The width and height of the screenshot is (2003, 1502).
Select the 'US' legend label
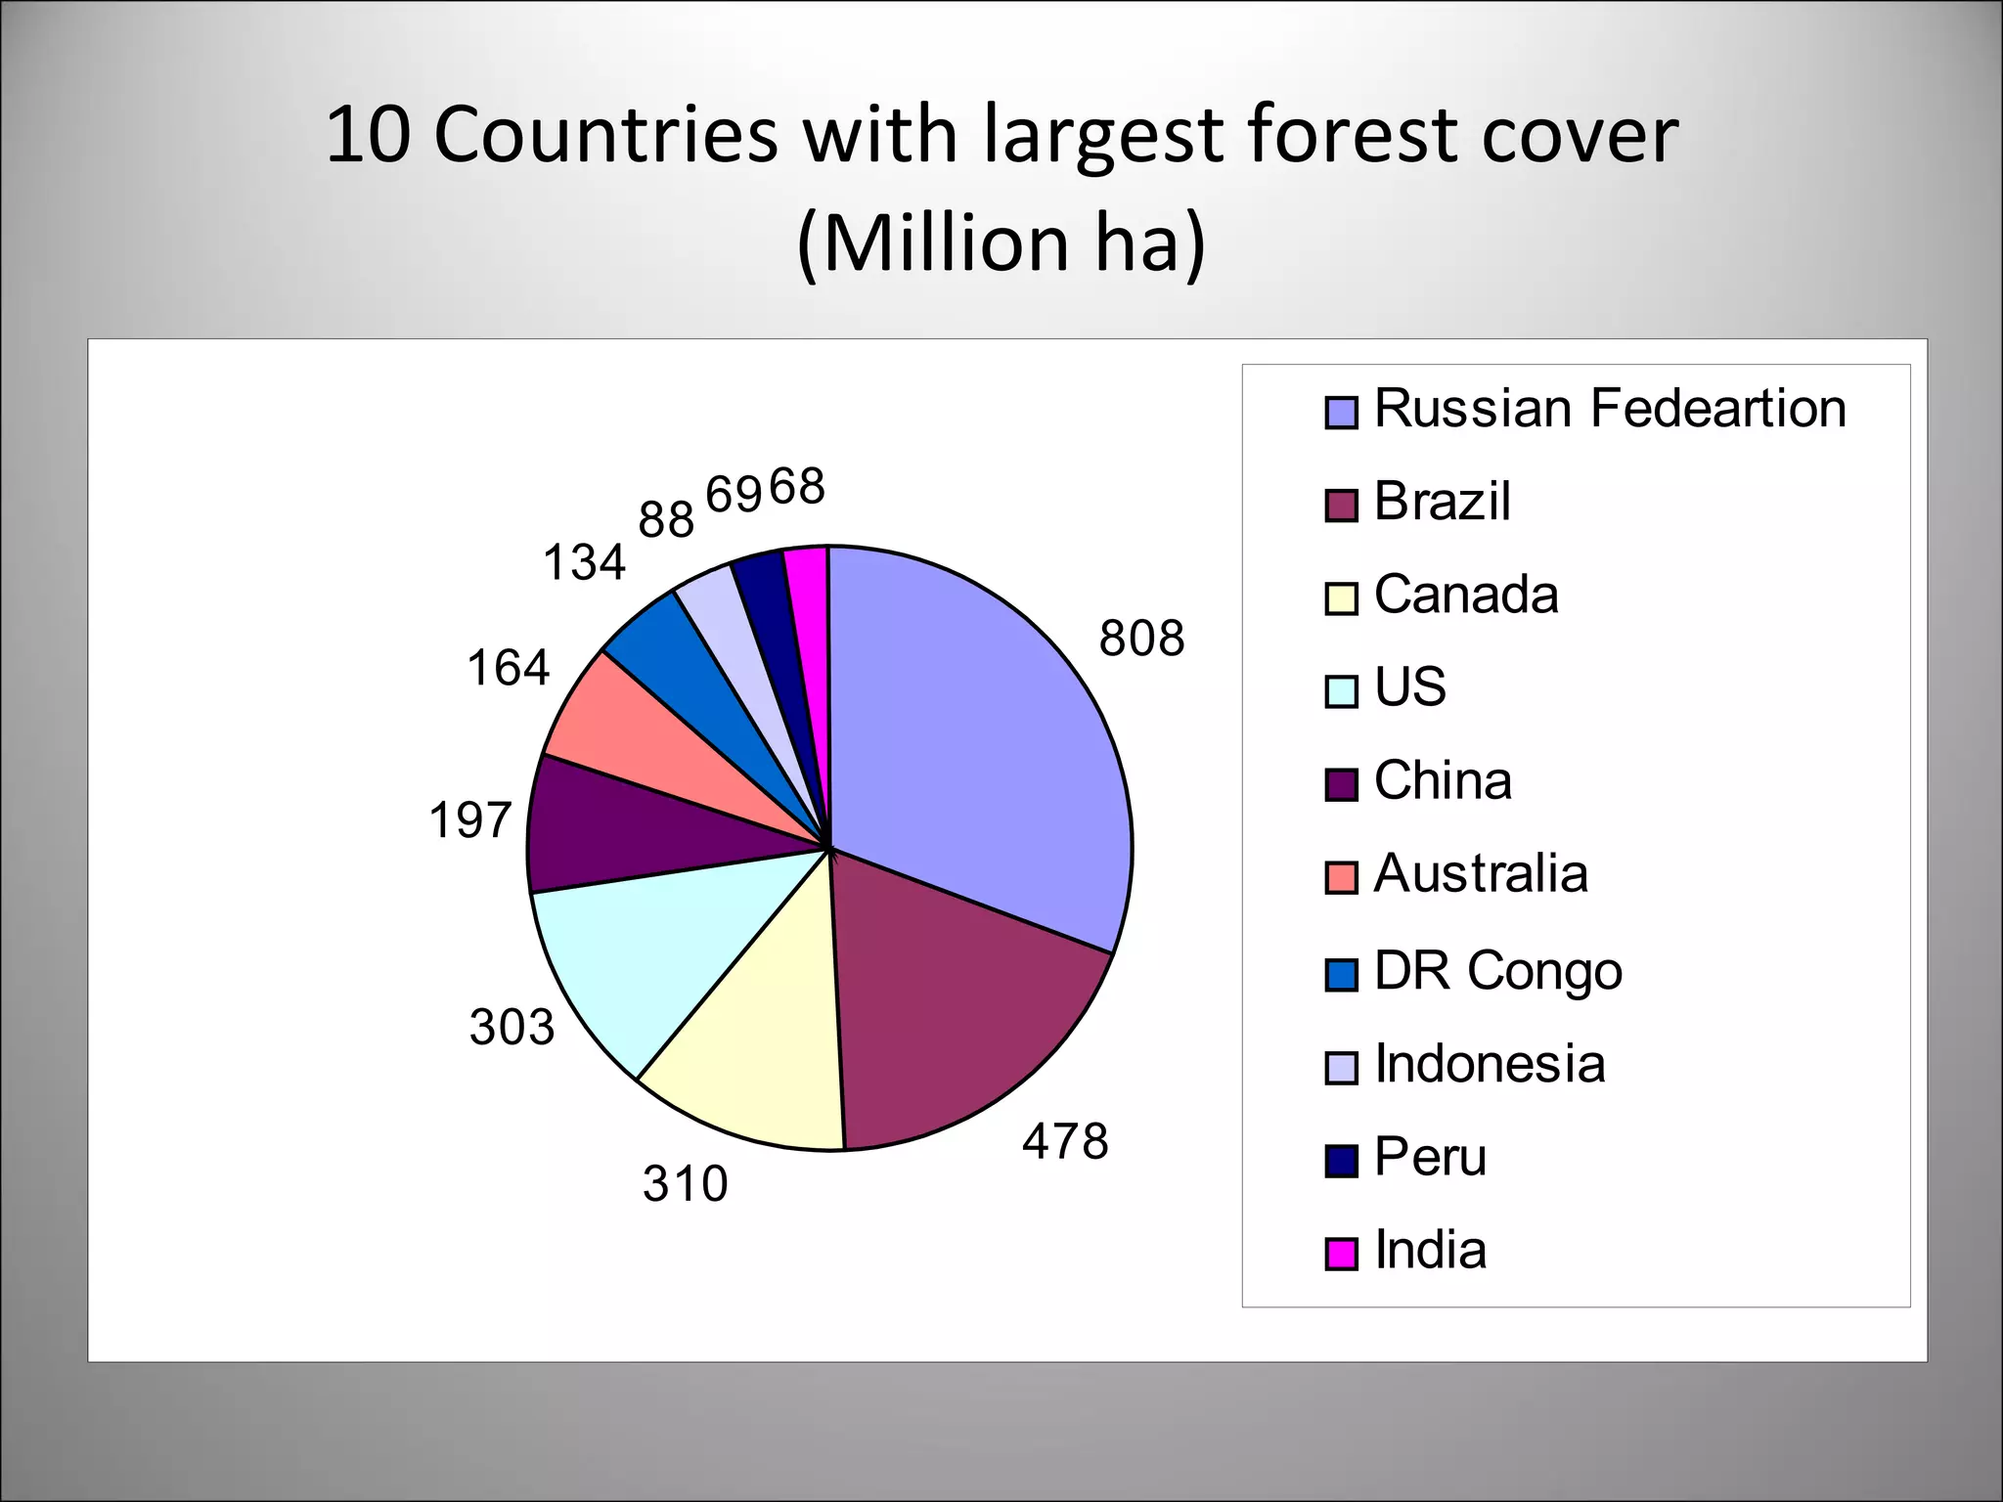pos(1410,686)
